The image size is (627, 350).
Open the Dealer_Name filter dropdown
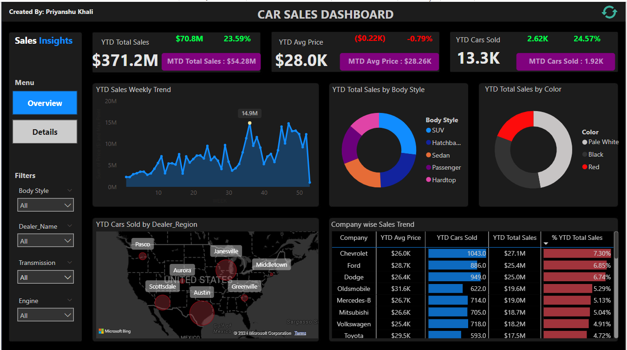coord(46,241)
